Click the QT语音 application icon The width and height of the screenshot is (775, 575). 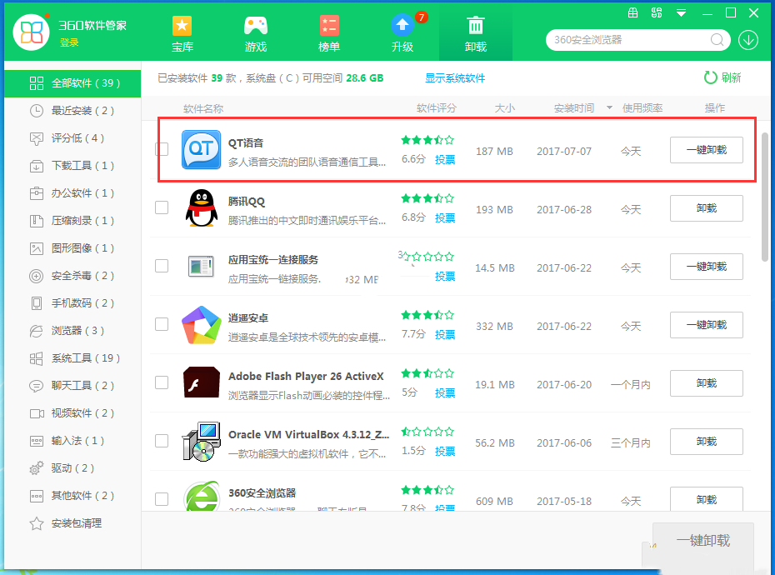[x=201, y=151]
